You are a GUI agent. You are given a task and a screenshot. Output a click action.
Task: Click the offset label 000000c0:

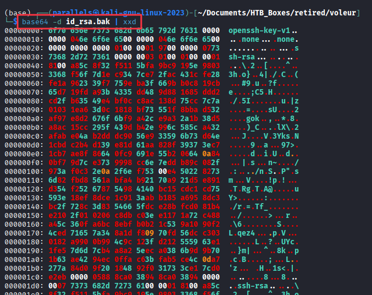(24, 136)
